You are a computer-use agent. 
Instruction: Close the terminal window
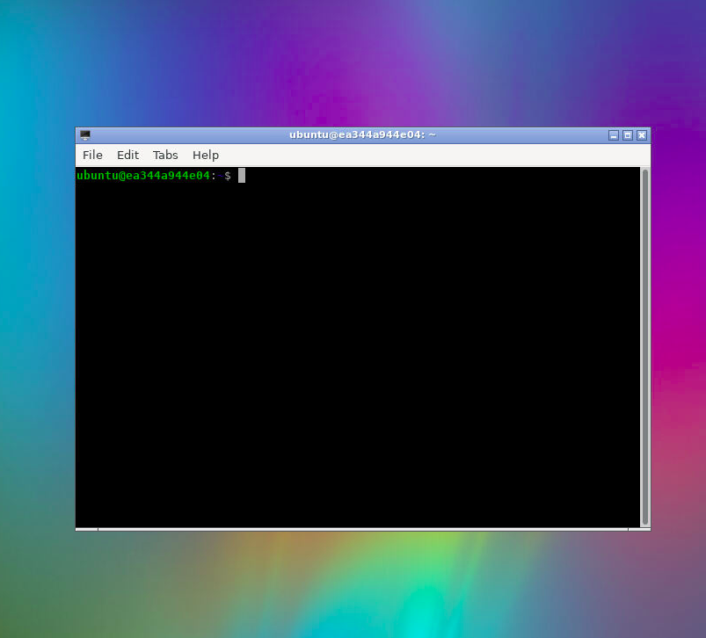[642, 135]
